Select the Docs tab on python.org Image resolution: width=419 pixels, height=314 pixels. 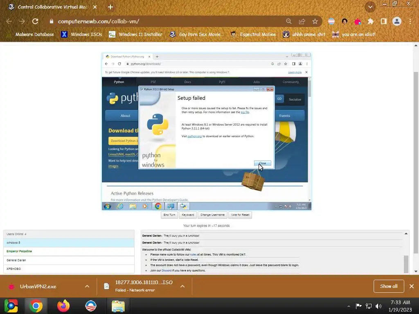coord(187,82)
